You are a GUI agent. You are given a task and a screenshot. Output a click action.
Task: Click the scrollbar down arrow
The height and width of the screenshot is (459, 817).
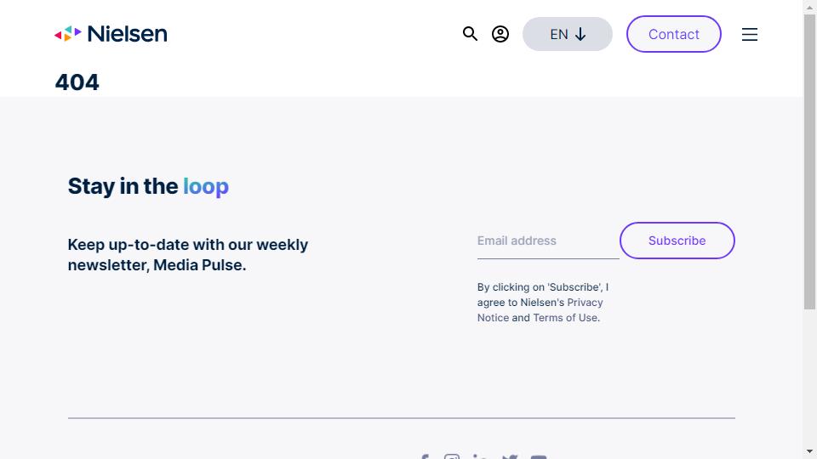pyautogui.click(x=809, y=451)
